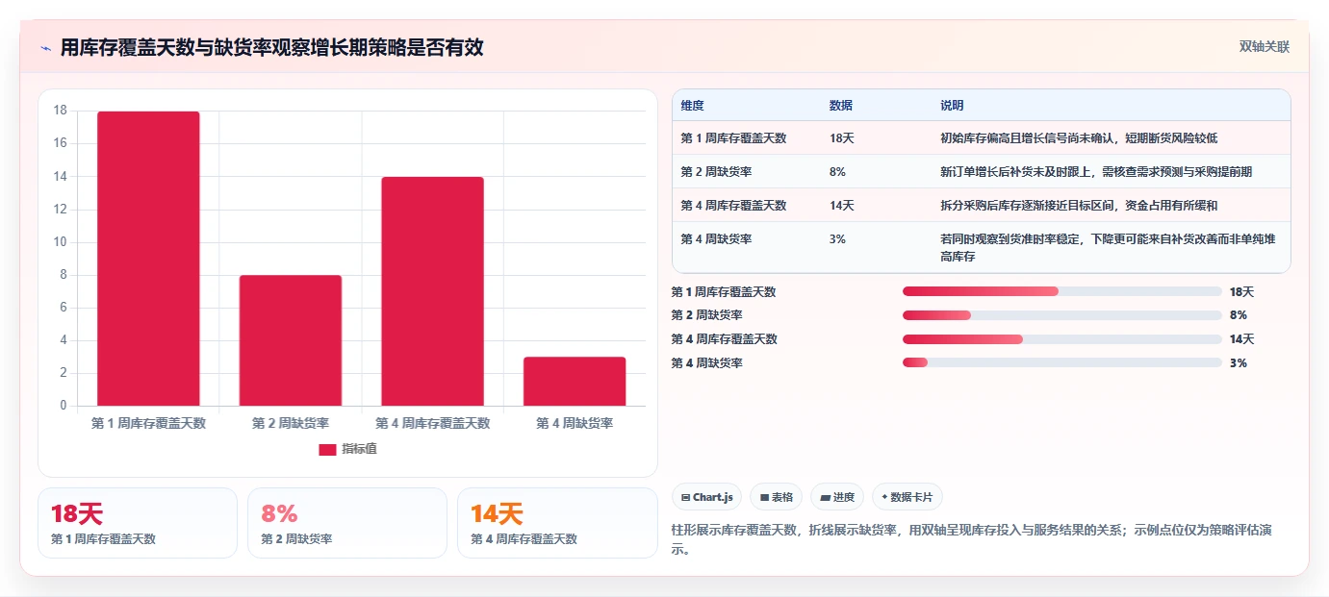Click y-axis tick label 18
This screenshot has width=1329, height=597.
[60, 111]
